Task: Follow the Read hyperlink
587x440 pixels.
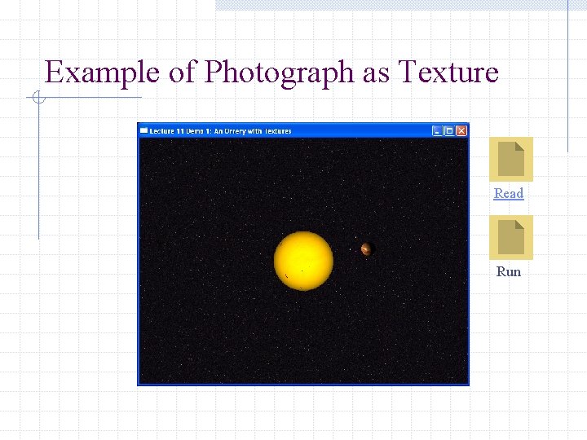Action: pyautogui.click(x=509, y=193)
